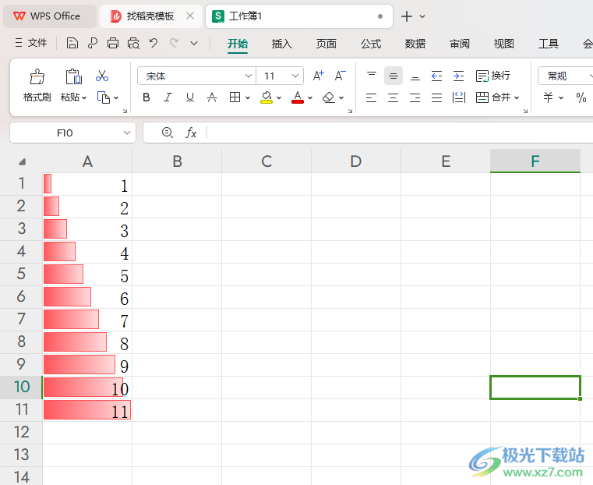This screenshot has height=485, width=593.
Task: Click the Increase font size icon
Action: tap(318, 76)
